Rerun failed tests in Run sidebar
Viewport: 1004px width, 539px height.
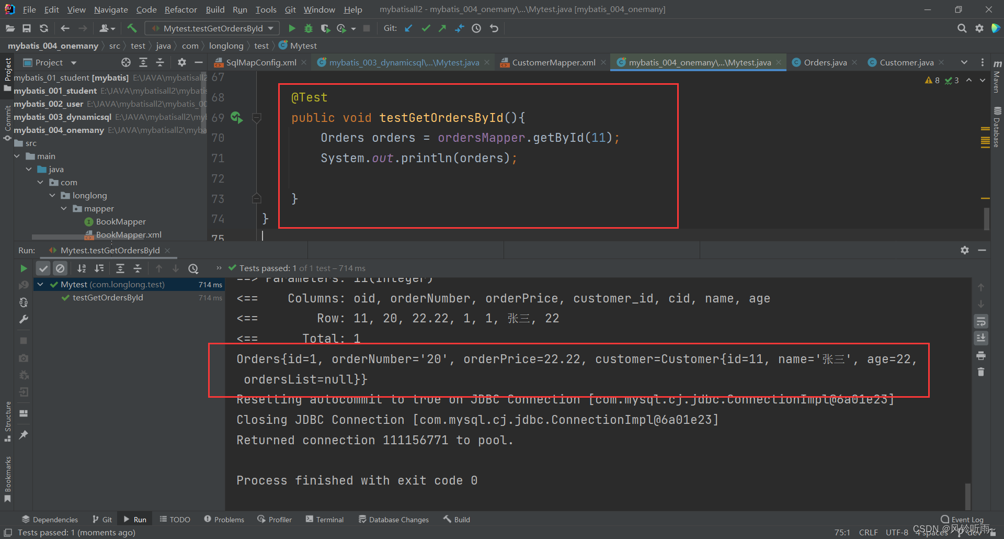click(x=24, y=285)
